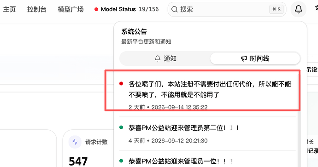Open notifications bell button
The height and width of the screenshot is (167, 318).
[298, 9]
